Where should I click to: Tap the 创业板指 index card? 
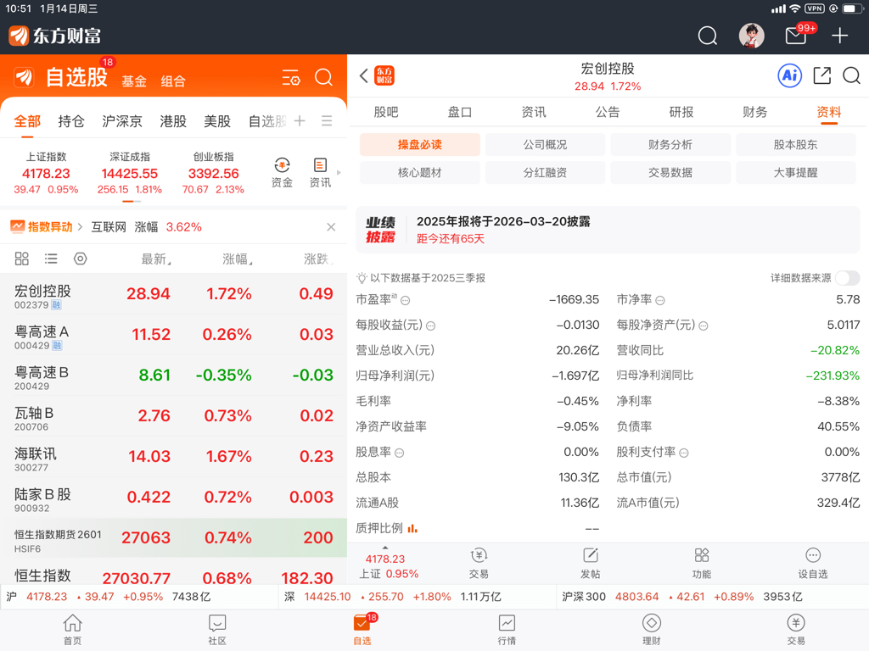click(213, 173)
